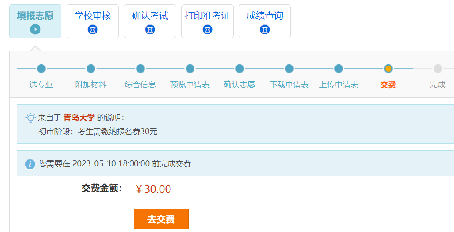The image size is (454, 232).
Task: Click the 下载申请表 link
Action: (x=289, y=85)
